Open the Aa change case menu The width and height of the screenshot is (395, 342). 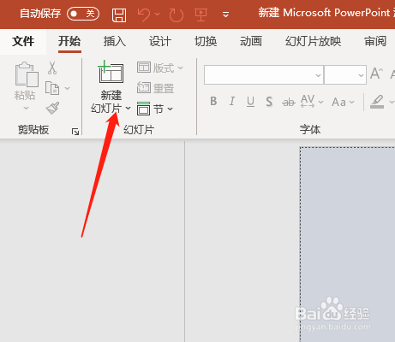pyautogui.click(x=343, y=102)
